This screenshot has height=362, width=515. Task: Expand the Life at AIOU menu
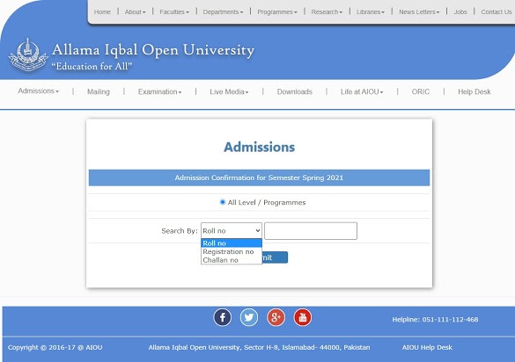(362, 91)
